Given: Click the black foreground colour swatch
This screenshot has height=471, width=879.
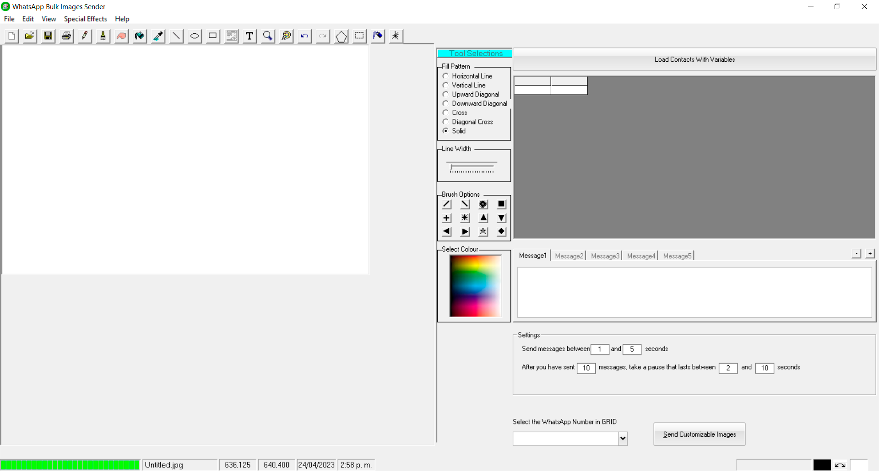Looking at the screenshot, I should pos(822,465).
